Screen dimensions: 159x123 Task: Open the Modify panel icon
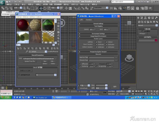point(142,18)
